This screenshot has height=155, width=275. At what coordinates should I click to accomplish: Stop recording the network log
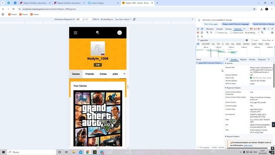click(198, 33)
